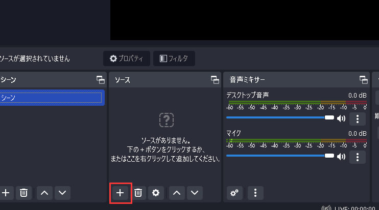Open the マイク three-dot options menu
The width and height of the screenshot is (379, 210).
coord(358,157)
